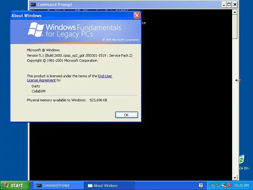Click Command Prompt scrollbar up arrow
Viewport: 253px width, 190px height.
(235, 12)
